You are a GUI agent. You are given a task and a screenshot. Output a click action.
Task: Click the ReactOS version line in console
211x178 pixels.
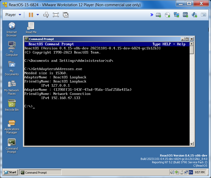point(92,48)
